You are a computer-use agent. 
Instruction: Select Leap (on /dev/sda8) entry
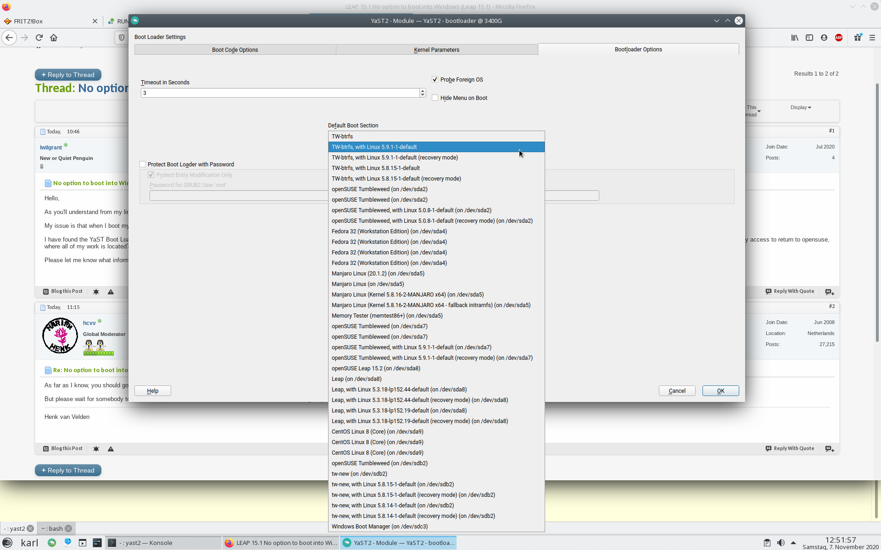436,379
